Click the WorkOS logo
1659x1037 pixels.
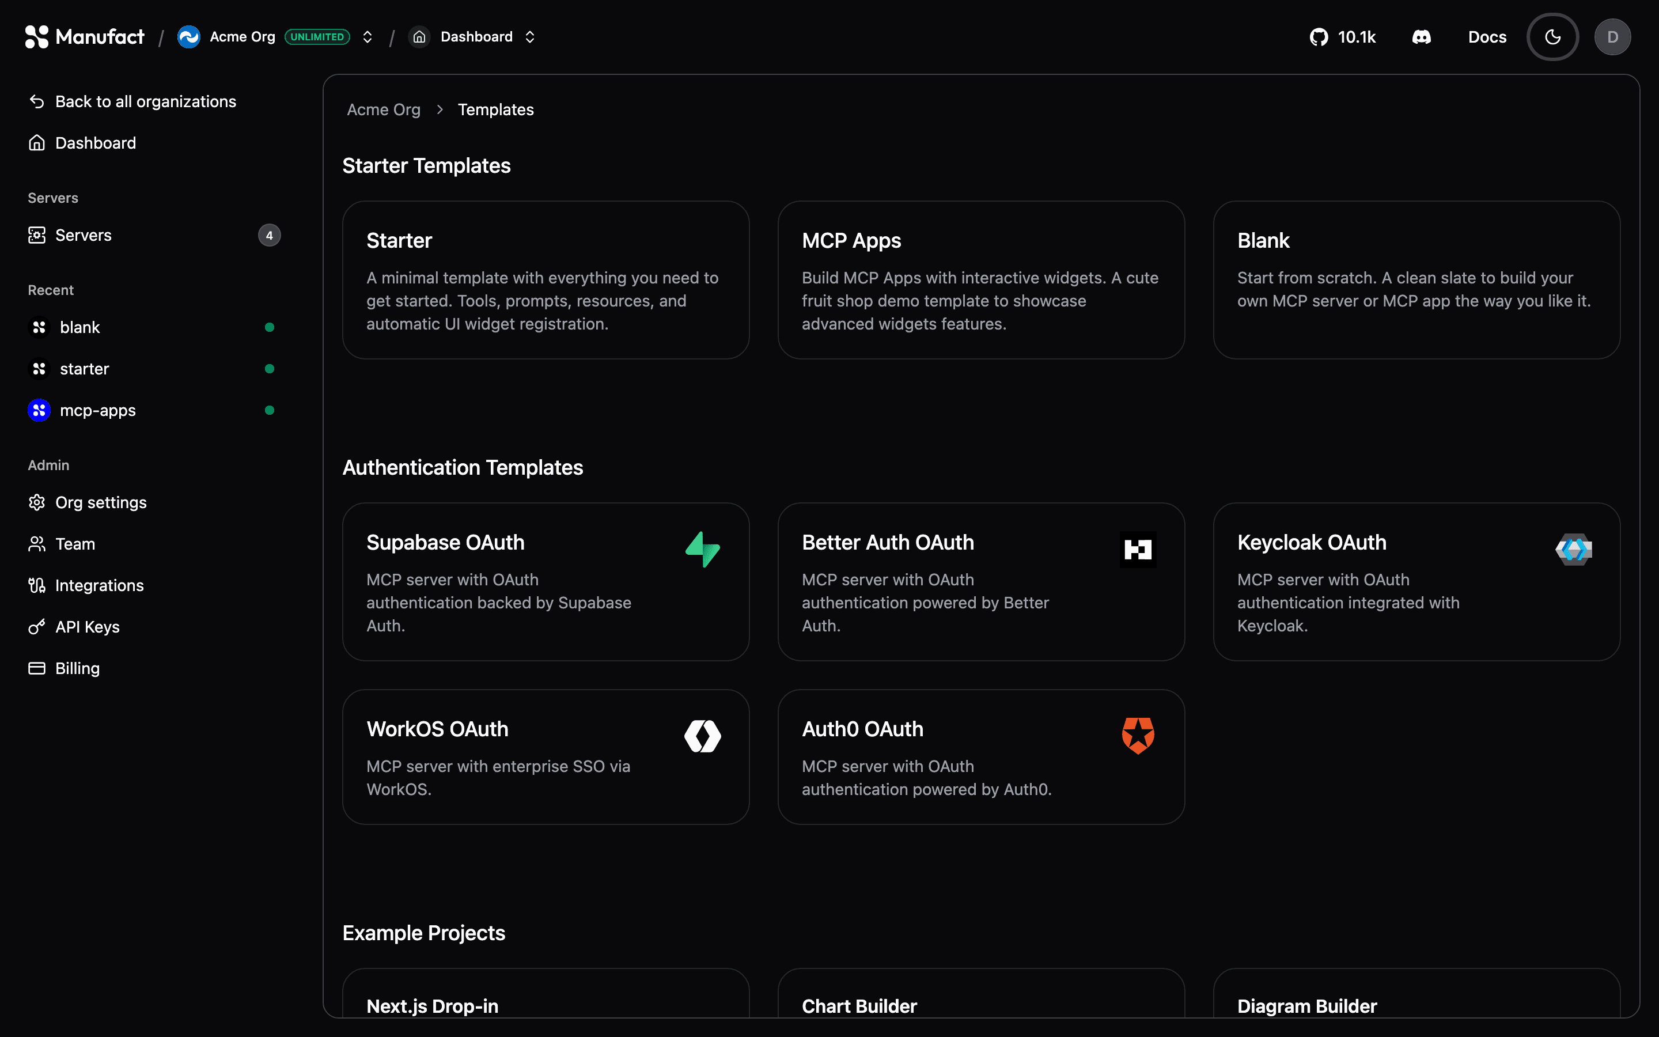703,736
